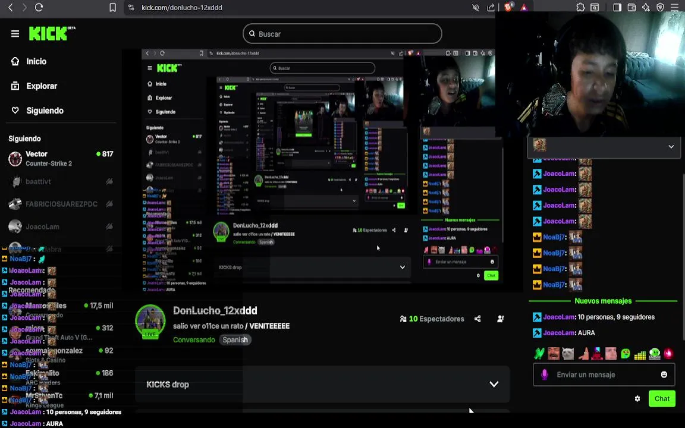Click the Brave VPN shield icon
Viewport: 685px width, 428px height.
tap(661, 7)
